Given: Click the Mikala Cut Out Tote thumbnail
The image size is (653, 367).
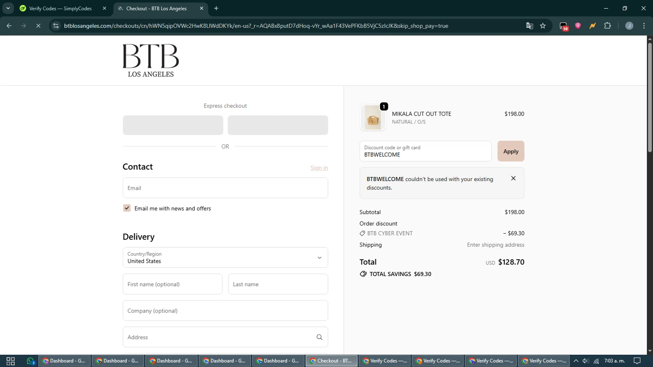Looking at the screenshot, I should 373,117.
